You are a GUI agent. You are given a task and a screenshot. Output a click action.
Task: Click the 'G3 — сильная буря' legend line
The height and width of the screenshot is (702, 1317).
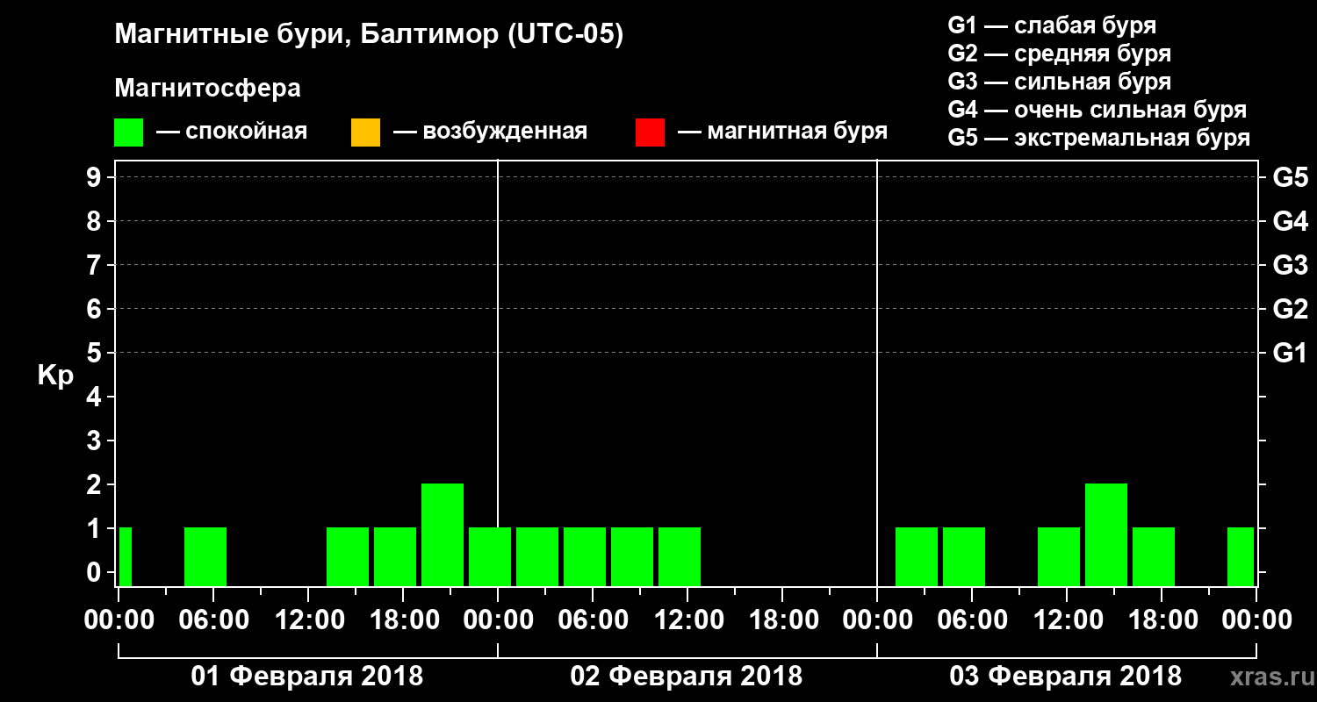coord(1059,82)
